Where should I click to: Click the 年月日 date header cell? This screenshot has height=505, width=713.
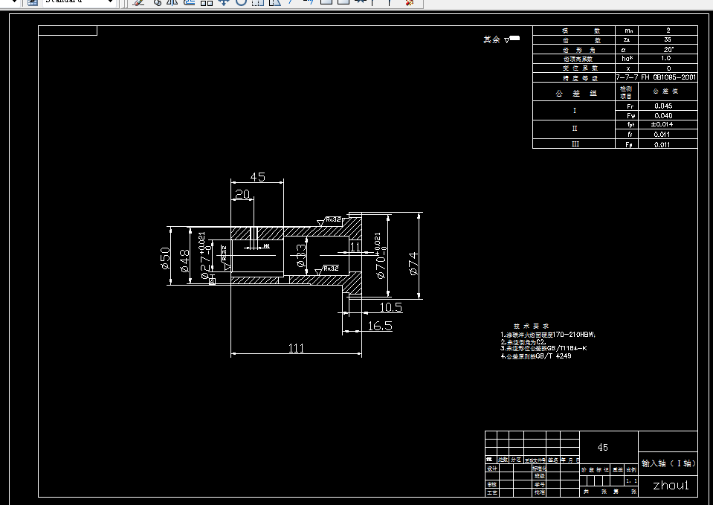pyautogui.click(x=570, y=460)
